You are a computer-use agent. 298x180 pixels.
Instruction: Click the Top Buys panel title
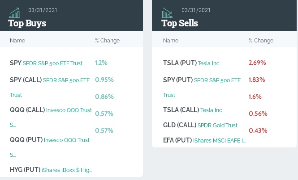point(27,23)
